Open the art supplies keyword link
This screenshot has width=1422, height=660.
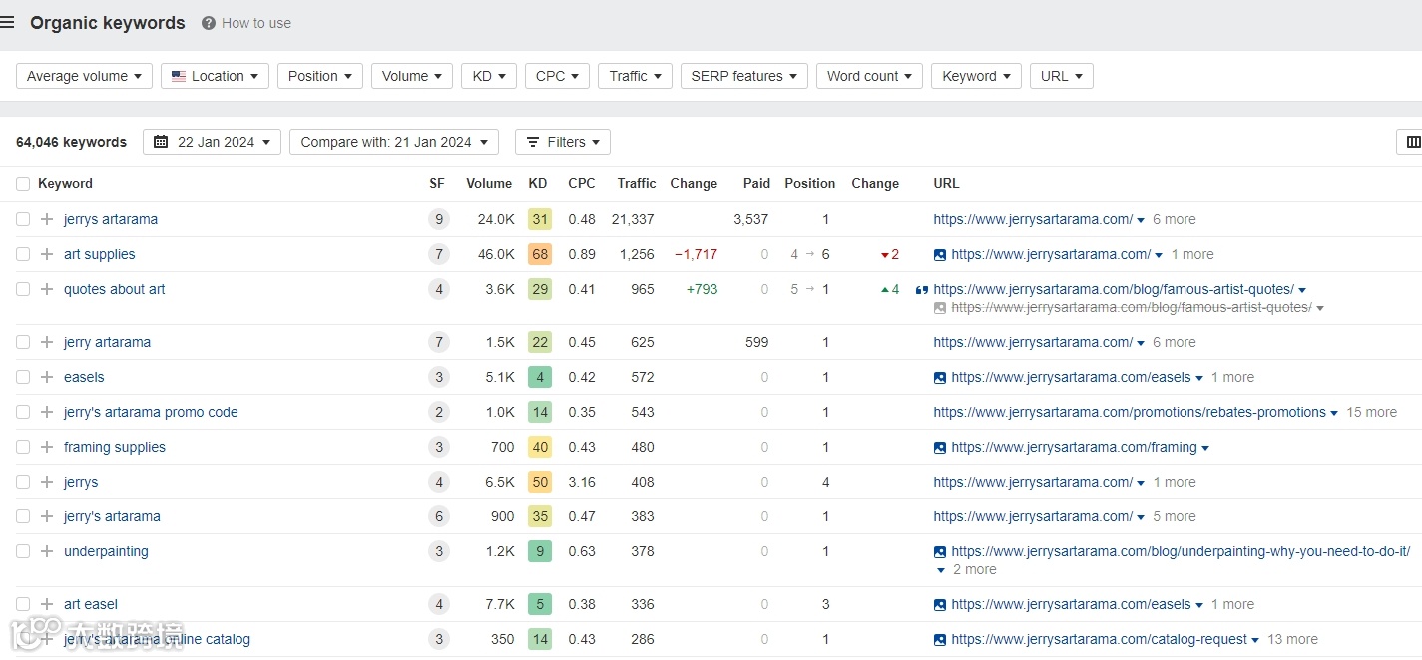100,254
